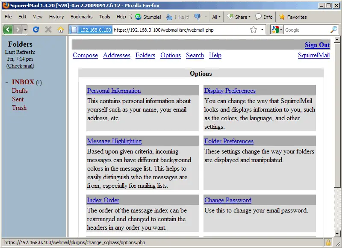The image size is (342, 248).
Task: Open the Change Password link
Action: tap(228, 200)
